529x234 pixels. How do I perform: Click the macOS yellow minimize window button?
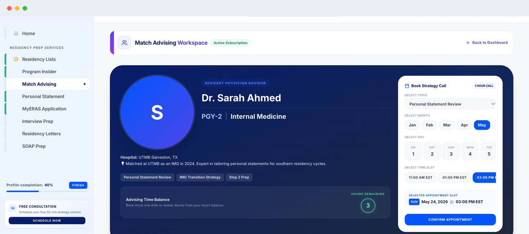[17, 8]
